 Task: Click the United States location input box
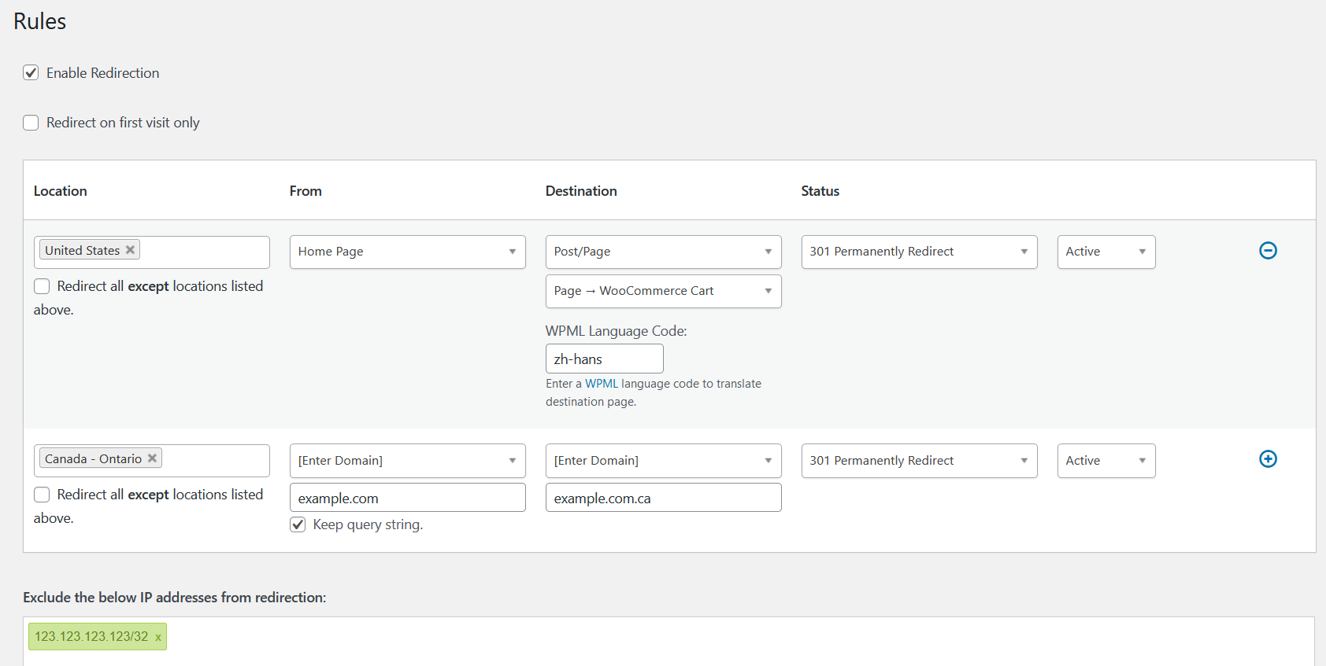tap(203, 252)
